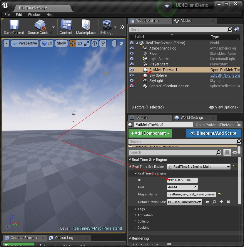
Task: Click the project icon next to UE4ClientDemo
Action: pyautogui.click(x=167, y=6)
